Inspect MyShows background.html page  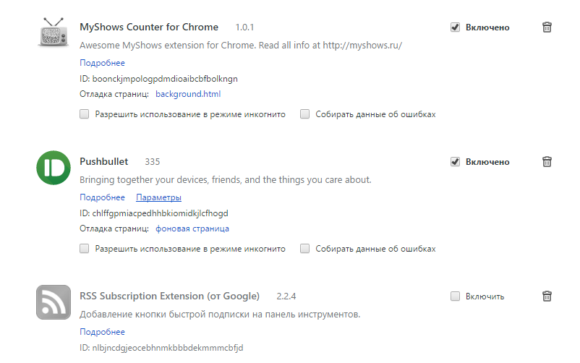188,94
